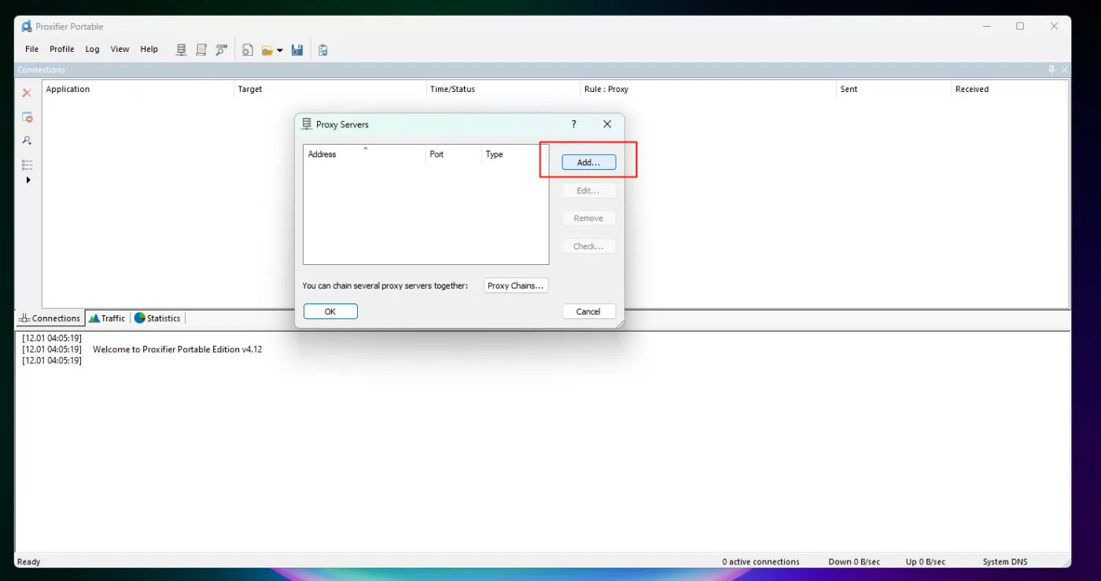Close the Connections panel
The width and height of the screenshot is (1101, 581).
click(x=1065, y=70)
